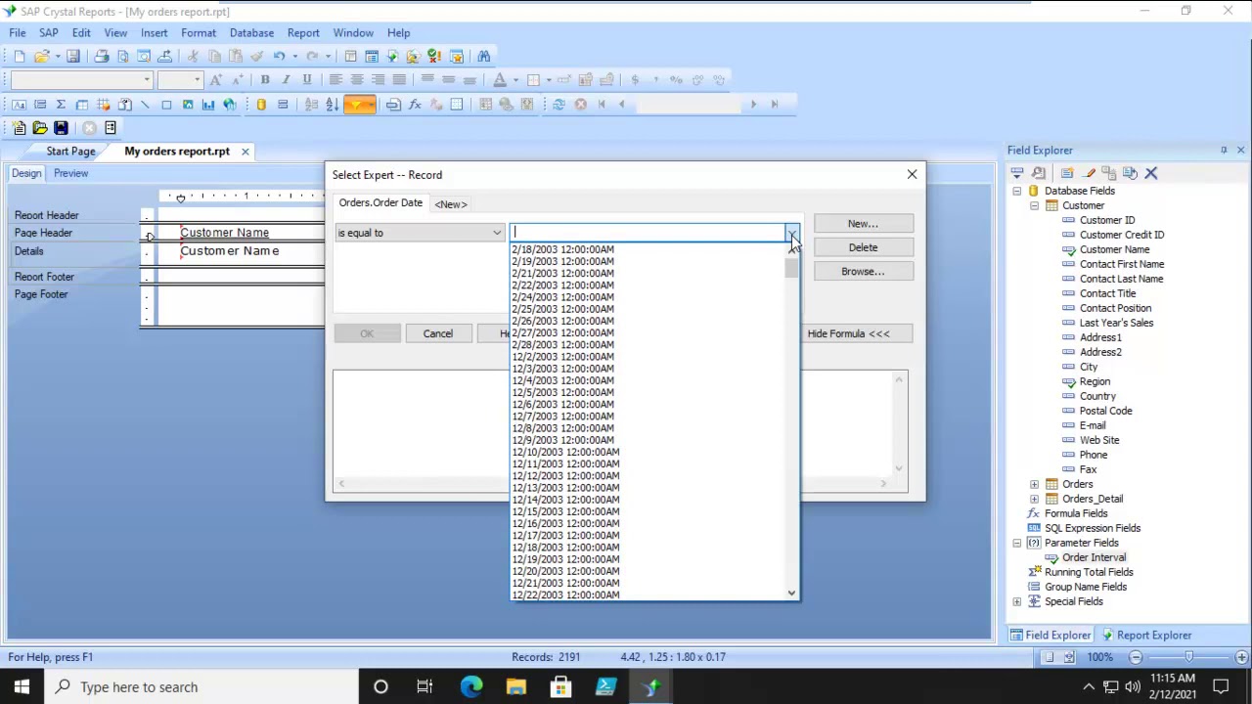
Task: Open the font name combo box
Action: (x=82, y=80)
